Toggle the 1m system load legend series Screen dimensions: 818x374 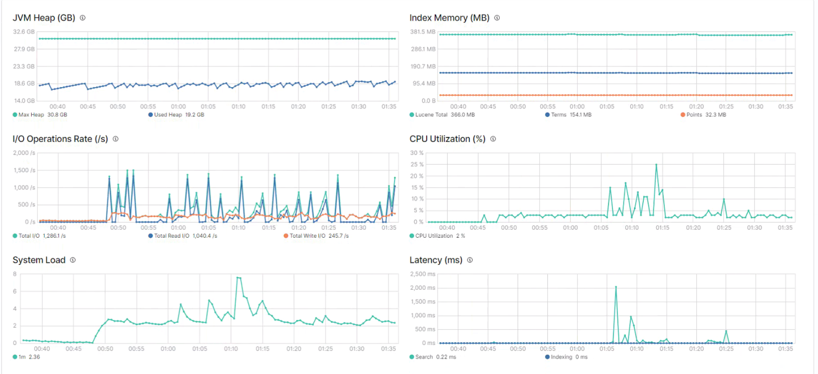click(19, 357)
